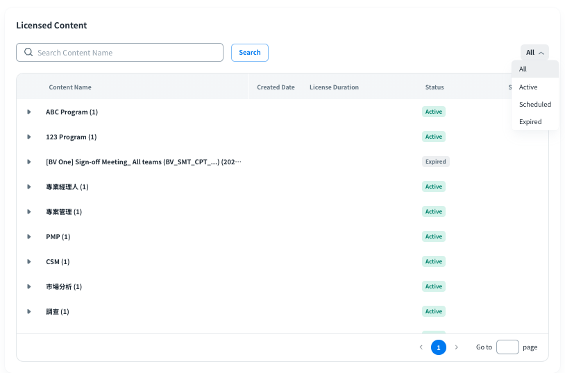The width and height of the screenshot is (565, 373).
Task: Click the Go to page number box
Action: [x=507, y=347]
